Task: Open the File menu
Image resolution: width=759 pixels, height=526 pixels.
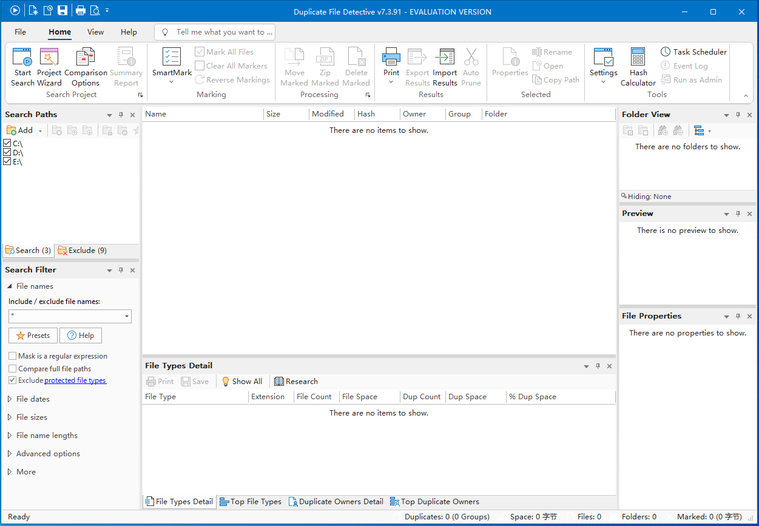Action: point(20,32)
